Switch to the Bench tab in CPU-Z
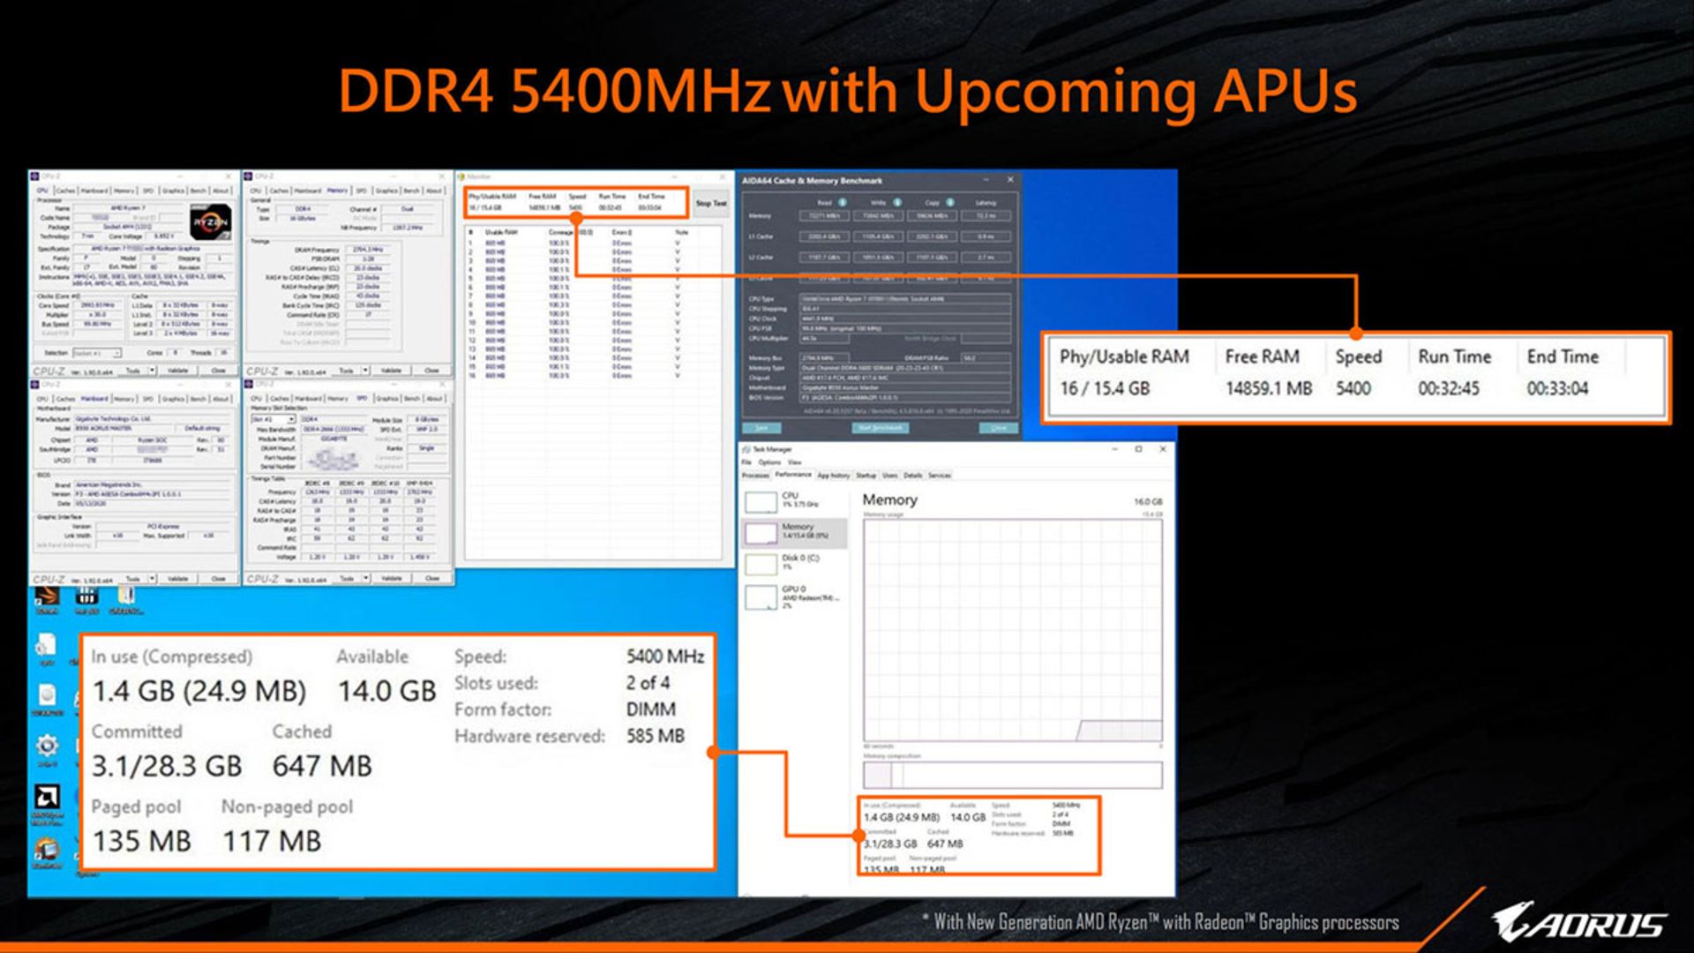The image size is (1694, 953). [x=199, y=191]
